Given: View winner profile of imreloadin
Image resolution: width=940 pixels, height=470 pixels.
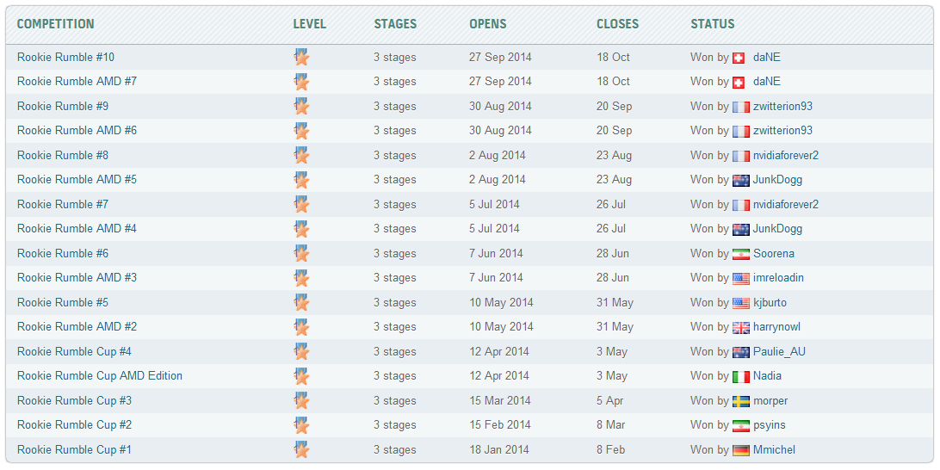Looking at the screenshot, I should tap(778, 278).
